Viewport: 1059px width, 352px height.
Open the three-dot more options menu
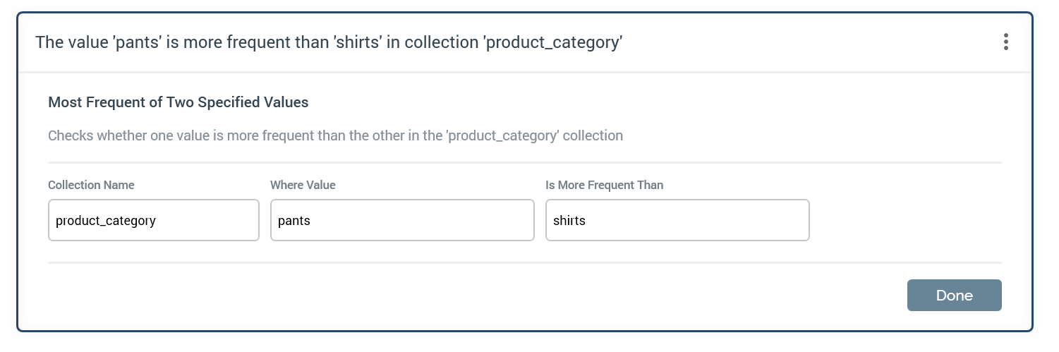click(1005, 42)
